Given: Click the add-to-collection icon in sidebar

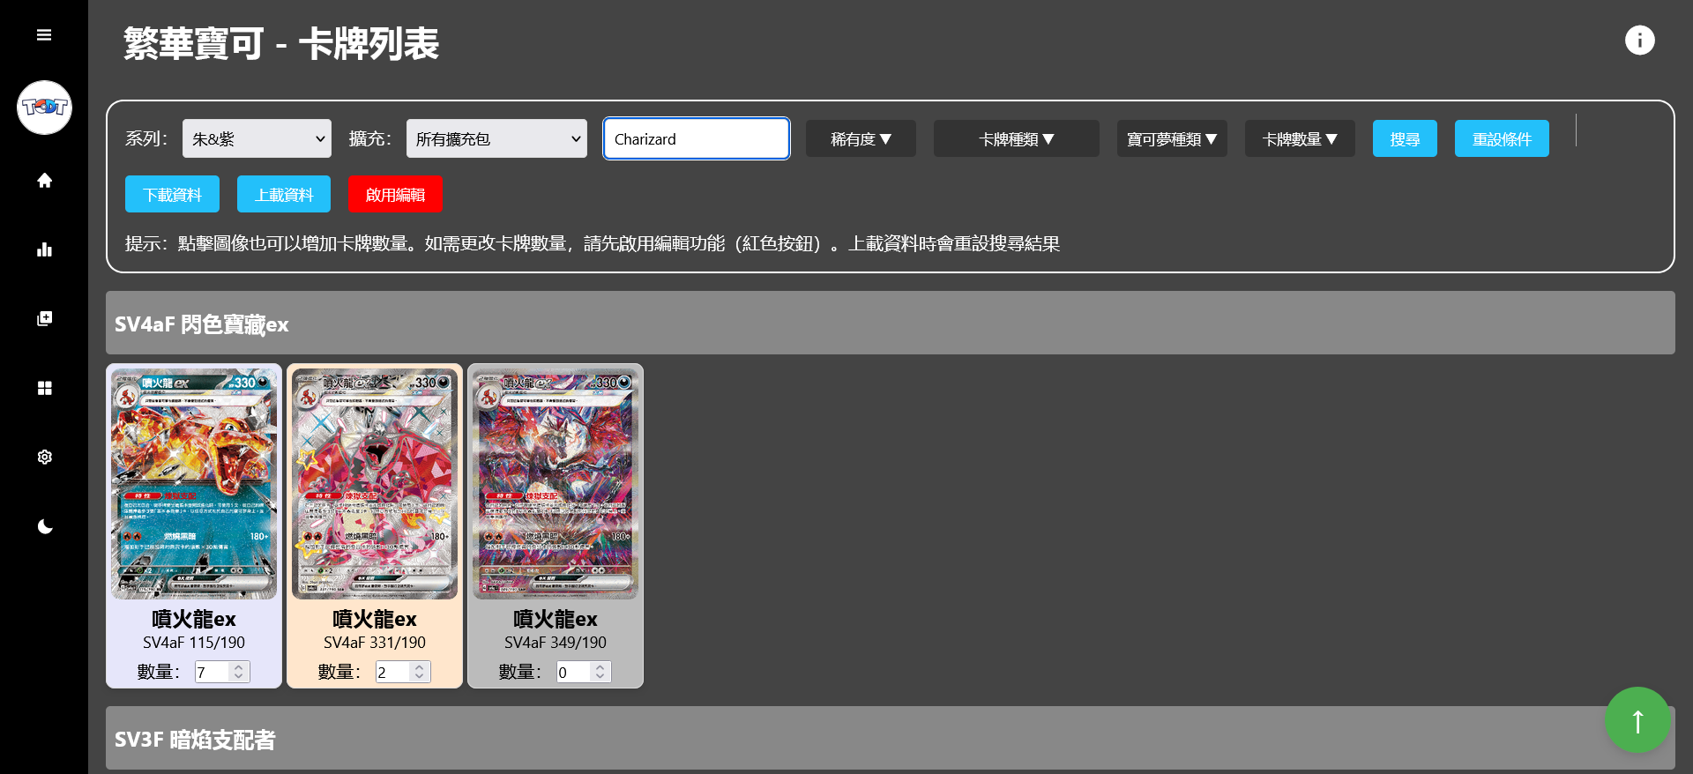Looking at the screenshot, I should (44, 318).
